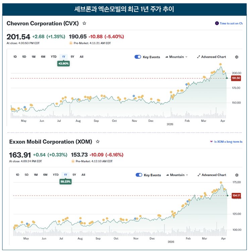
Task: Select the 1D range on XOM chart
Action: [x=17, y=175]
